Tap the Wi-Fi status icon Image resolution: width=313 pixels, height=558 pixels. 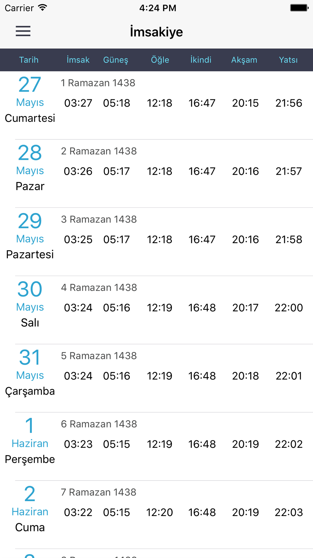coord(43,8)
